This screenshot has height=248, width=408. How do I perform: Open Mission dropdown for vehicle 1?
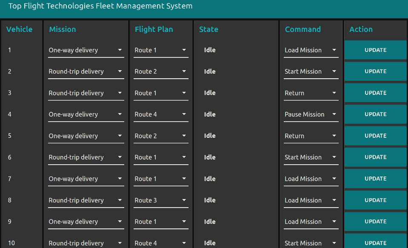point(86,50)
